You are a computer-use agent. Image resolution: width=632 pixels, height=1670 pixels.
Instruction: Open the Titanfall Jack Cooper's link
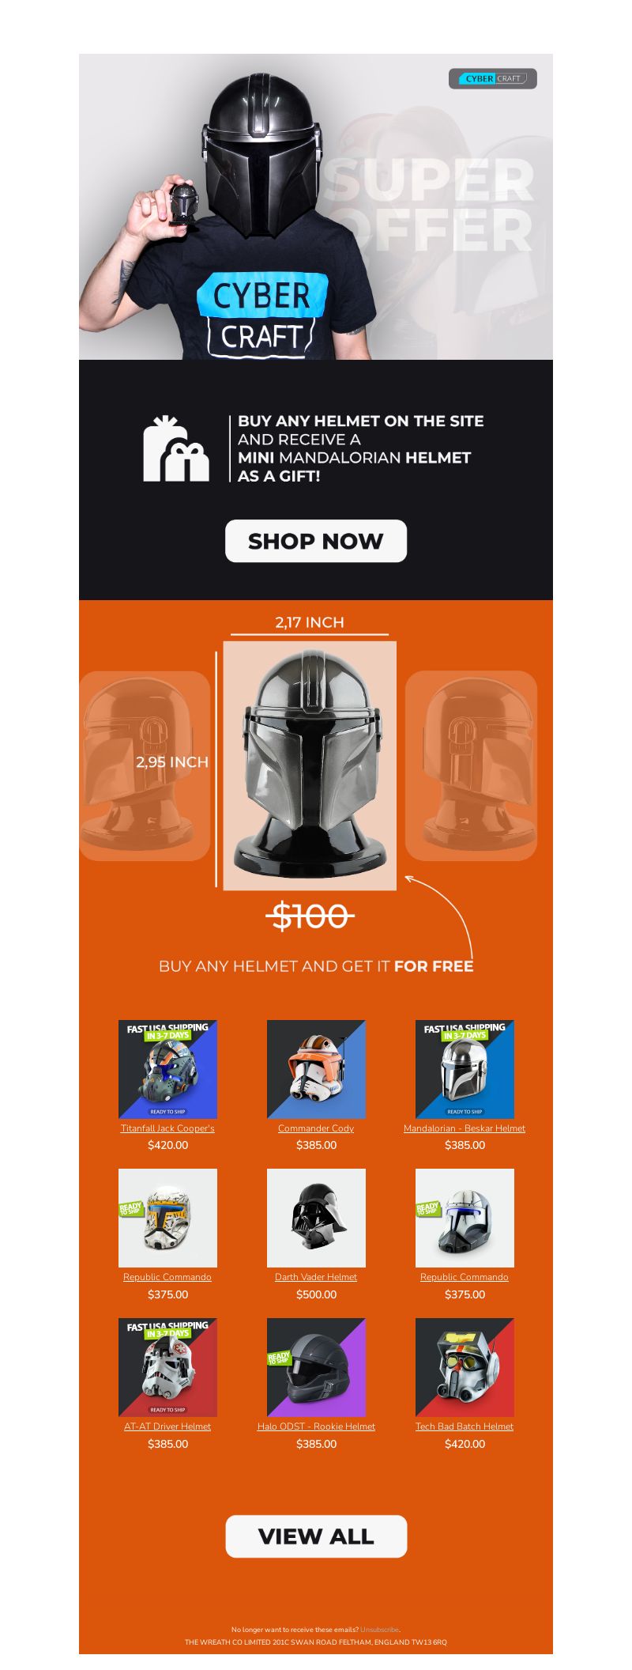(167, 1128)
